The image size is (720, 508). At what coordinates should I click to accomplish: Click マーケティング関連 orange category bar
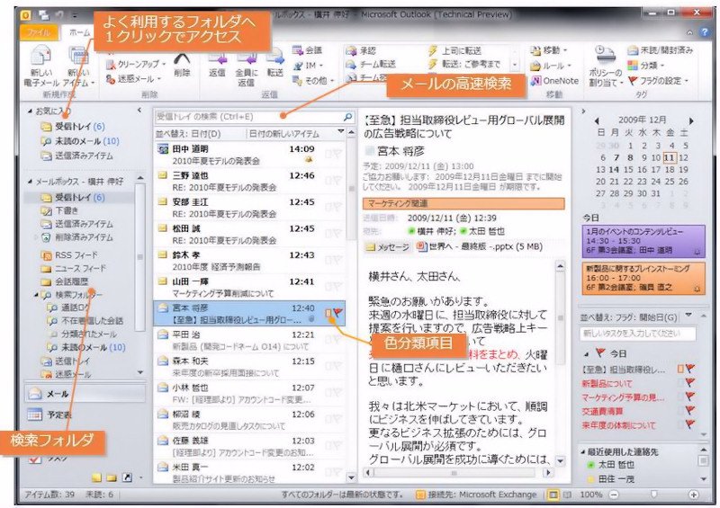(x=463, y=203)
